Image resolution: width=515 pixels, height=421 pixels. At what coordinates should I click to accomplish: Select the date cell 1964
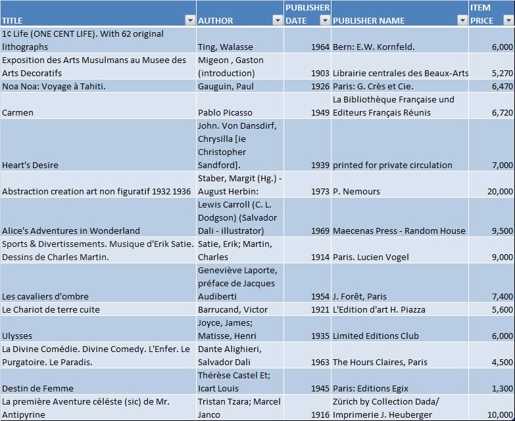pos(307,40)
